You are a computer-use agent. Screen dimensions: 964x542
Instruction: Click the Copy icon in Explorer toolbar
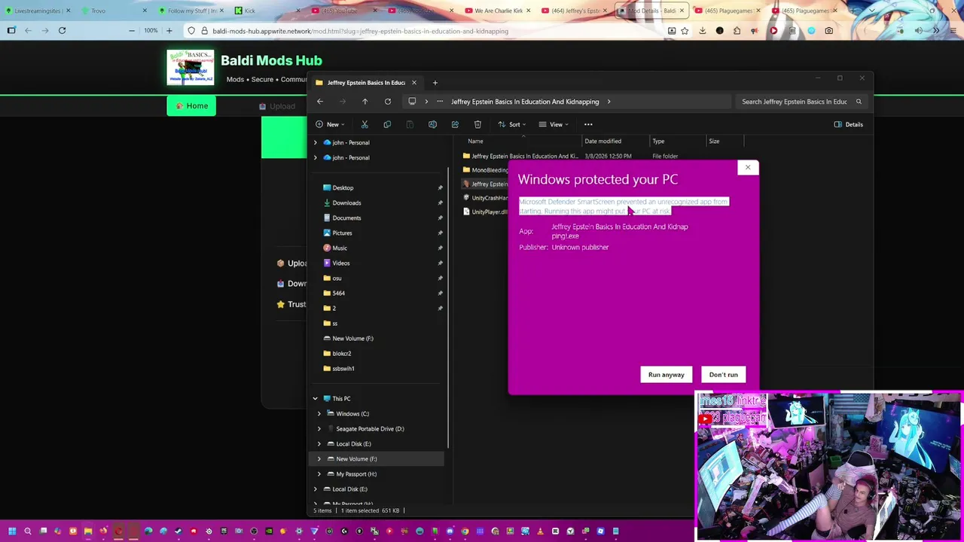click(x=387, y=124)
